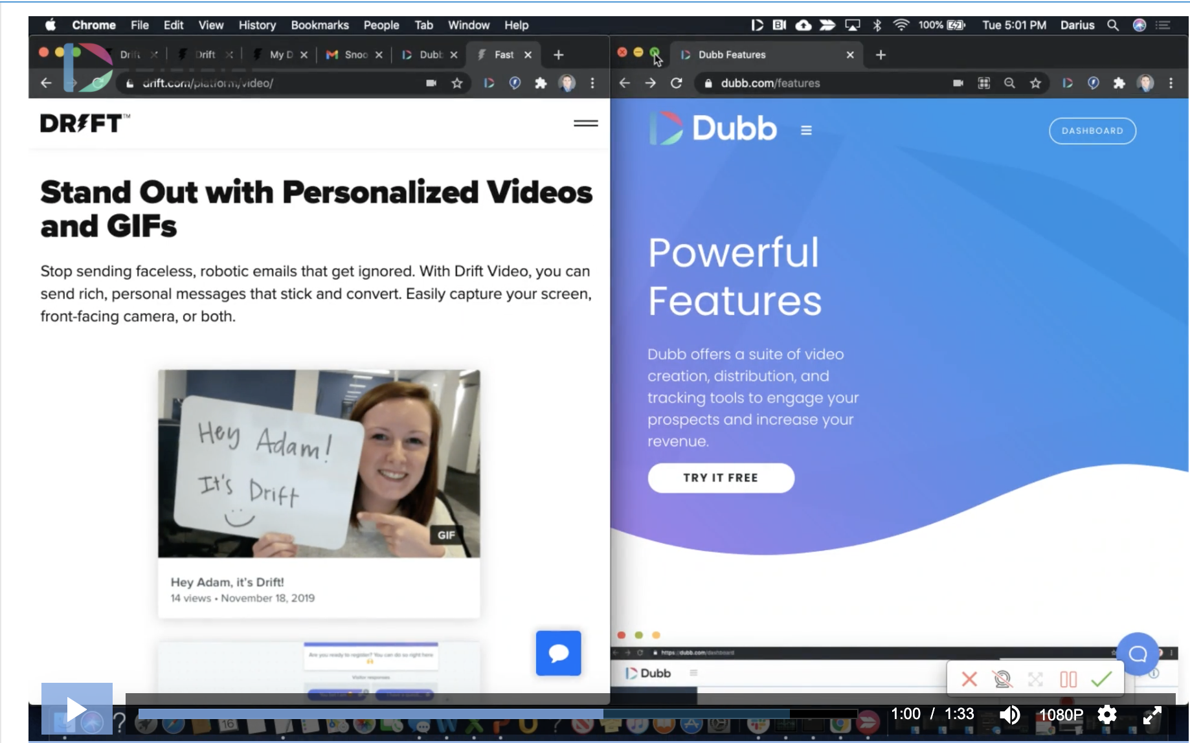Pause the recording with the pause icon
This screenshot has width=1190, height=743.
pos(1068,679)
